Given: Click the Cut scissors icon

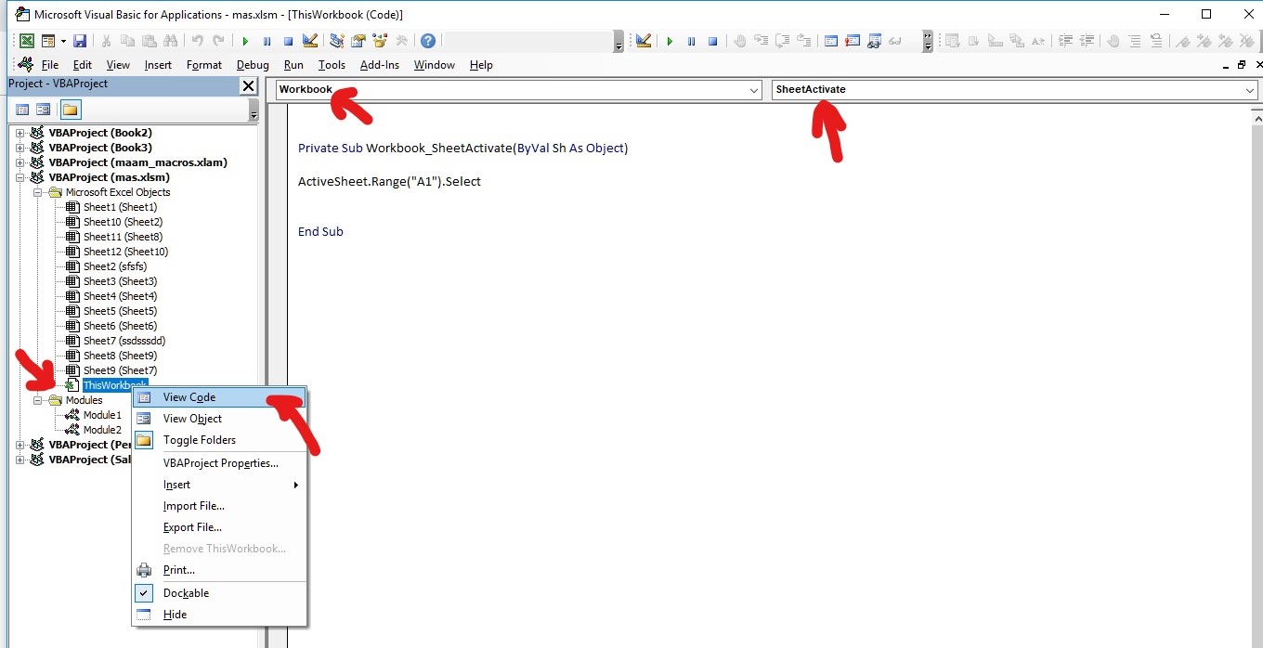Looking at the screenshot, I should [x=106, y=41].
